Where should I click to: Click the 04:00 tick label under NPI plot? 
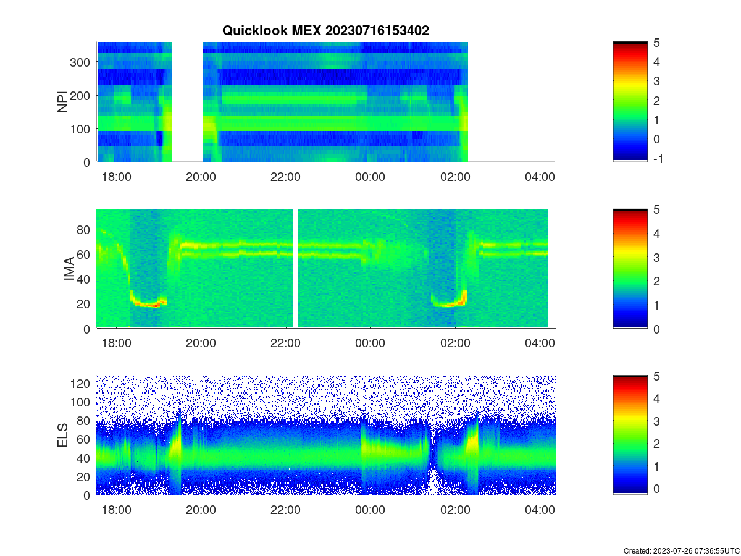click(540, 177)
